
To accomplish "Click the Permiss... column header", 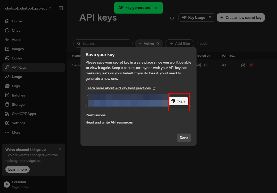I will pos(229,56).
